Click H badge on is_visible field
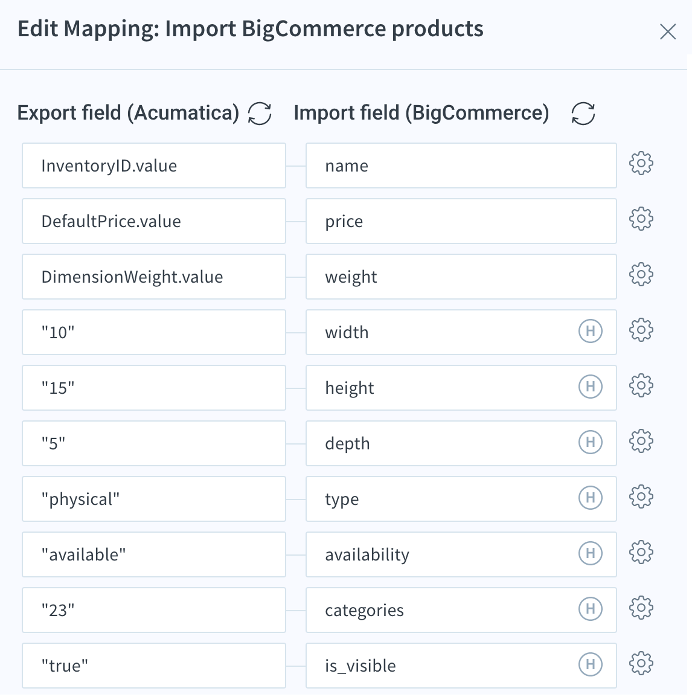Viewport: 692px width, 697px height. pos(590,664)
